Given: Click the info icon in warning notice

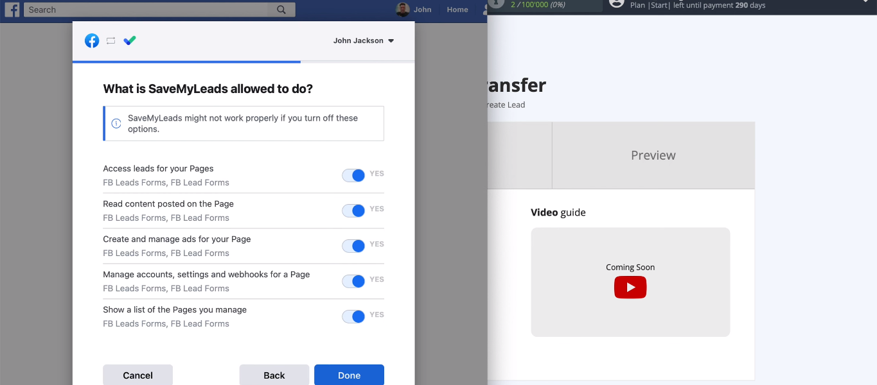Looking at the screenshot, I should 116,123.
